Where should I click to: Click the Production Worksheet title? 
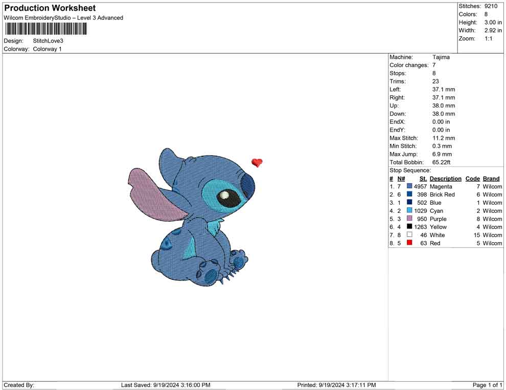tap(50, 8)
